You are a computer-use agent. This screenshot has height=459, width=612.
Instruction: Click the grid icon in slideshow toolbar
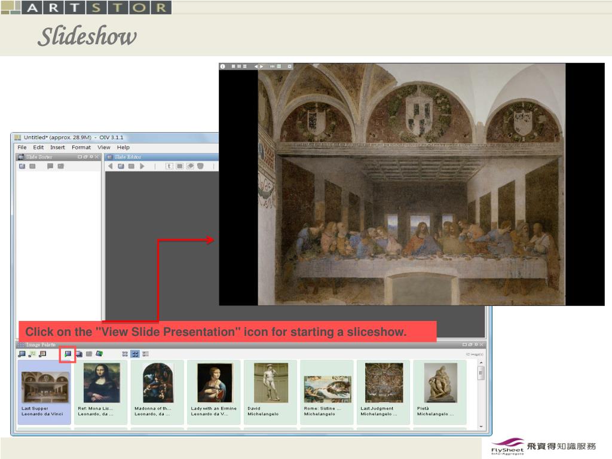(x=279, y=66)
